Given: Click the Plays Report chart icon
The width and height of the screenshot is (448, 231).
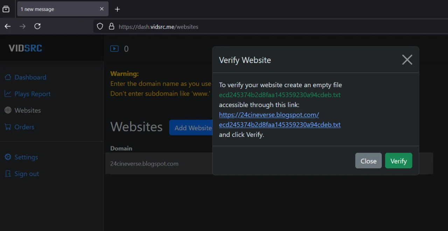Looking at the screenshot, I should 8,93.
